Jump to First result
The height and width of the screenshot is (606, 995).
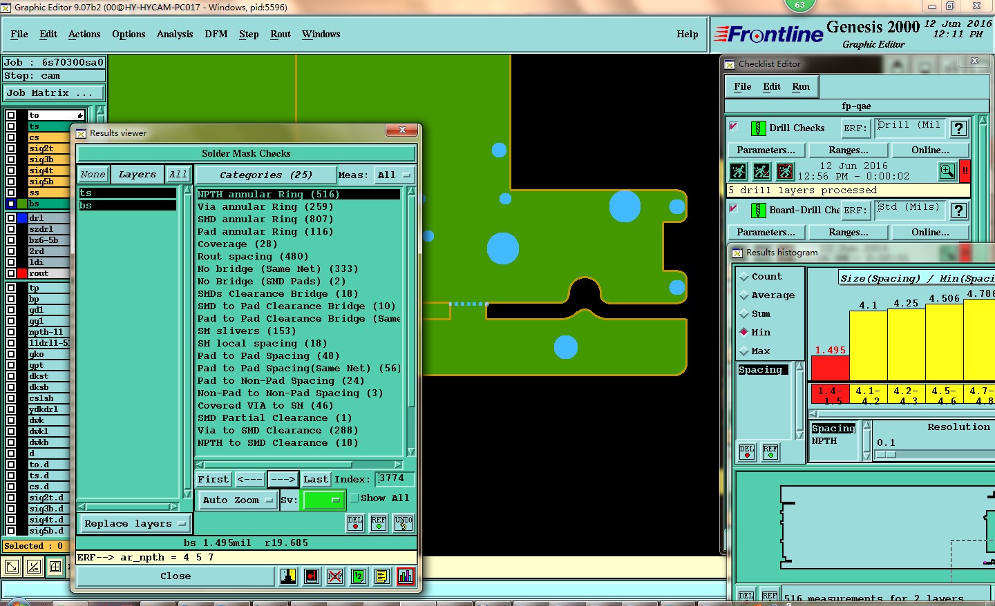[214, 479]
